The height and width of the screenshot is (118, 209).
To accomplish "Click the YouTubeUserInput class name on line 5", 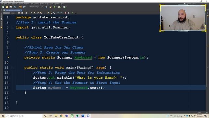I will [61, 37].
